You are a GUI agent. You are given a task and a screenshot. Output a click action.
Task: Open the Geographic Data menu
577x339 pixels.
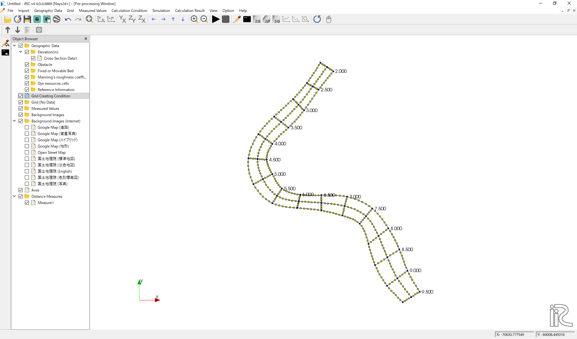[48, 11]
